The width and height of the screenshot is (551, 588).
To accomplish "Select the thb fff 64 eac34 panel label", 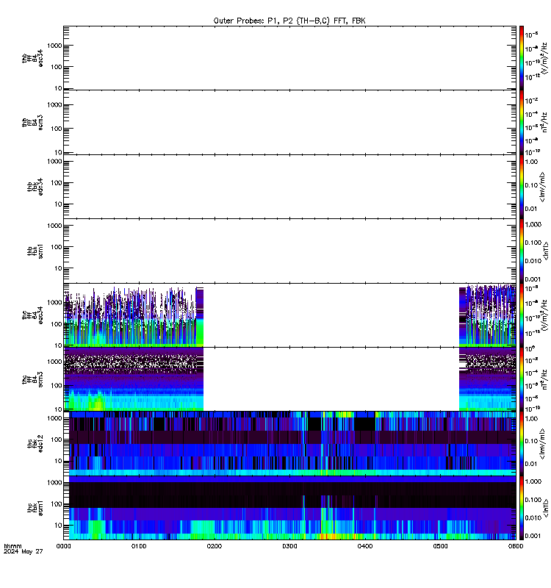I will pyautogui.click(x=32, y=58).
